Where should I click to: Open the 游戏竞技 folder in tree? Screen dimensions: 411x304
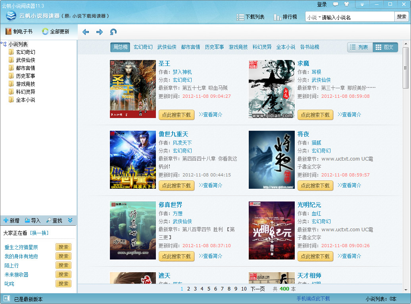point(25,84)
